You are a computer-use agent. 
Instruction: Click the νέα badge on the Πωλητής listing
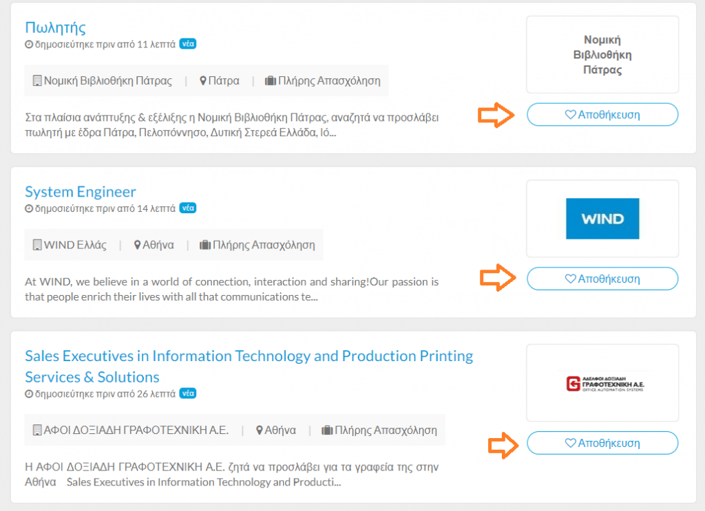pyautogui.click(x=188, y=43)
